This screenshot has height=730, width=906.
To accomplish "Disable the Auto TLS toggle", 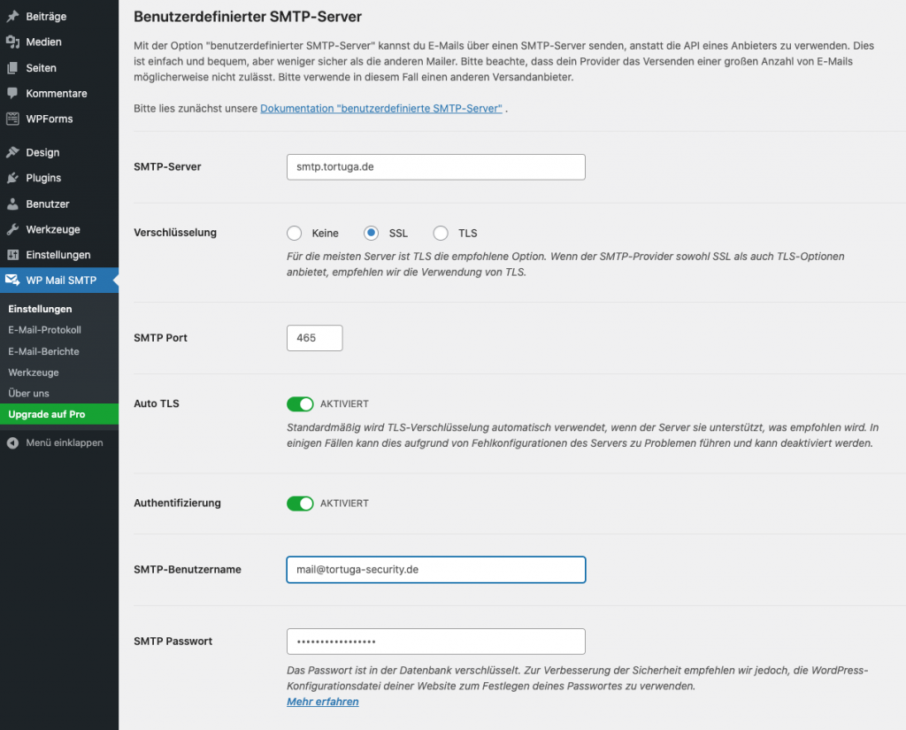I will [x=300, y=403].
